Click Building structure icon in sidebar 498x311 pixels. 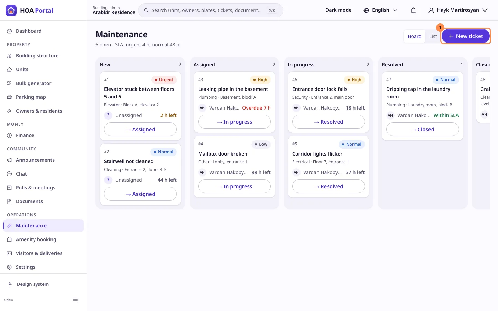click(9, 56)
